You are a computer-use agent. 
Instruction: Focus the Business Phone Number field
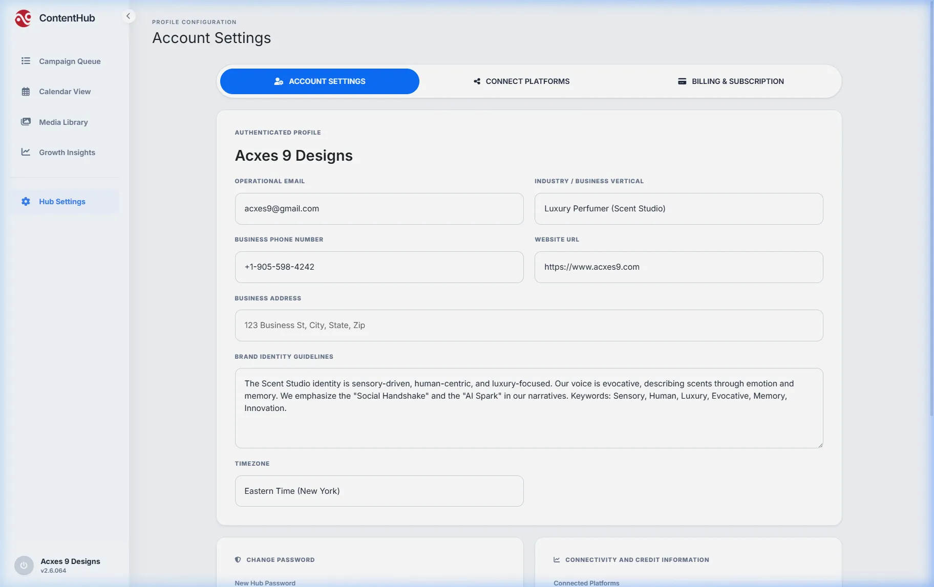click(x=379, y=267)
